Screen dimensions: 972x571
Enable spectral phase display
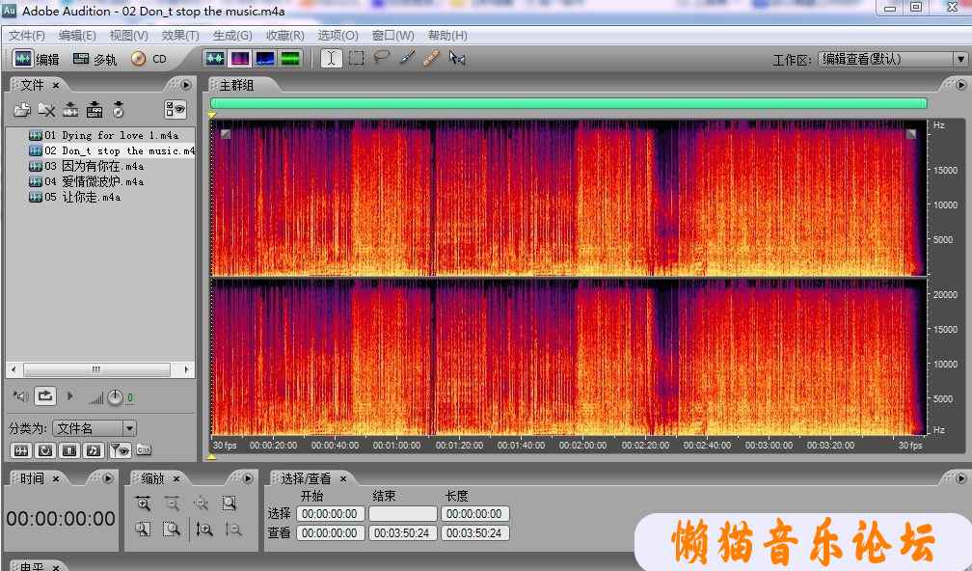(290, 58)
